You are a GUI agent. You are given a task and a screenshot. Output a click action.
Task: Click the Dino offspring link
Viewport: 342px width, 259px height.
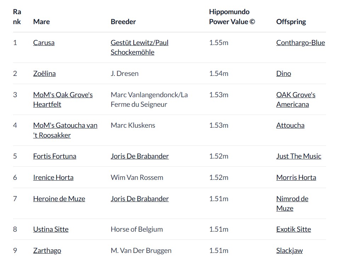284,73
